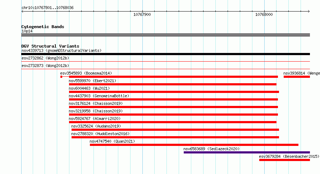Click the purple Sedlazeck2020 variant bar
320x174 pixels.
coord(247,152)
